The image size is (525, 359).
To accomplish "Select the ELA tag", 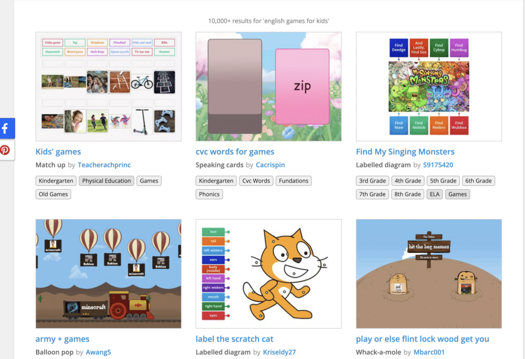I will click(434, 194).
